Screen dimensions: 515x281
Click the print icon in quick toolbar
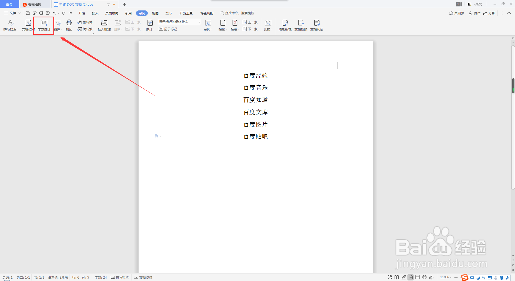click(41, 13)
